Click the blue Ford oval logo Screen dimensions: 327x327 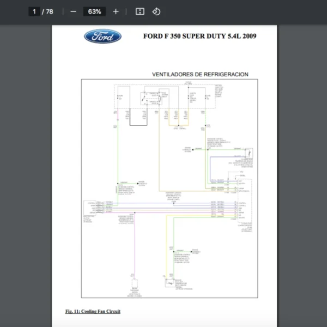point(102,37)
